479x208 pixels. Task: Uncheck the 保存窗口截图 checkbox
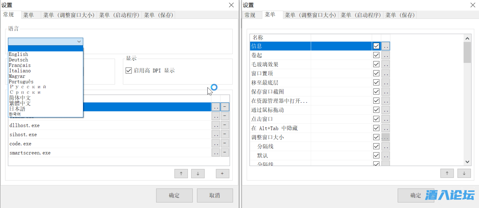pyautogui.click(x=376, y=92)
